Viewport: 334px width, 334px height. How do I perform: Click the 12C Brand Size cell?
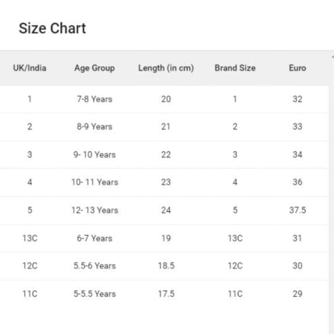pos(235,266)
